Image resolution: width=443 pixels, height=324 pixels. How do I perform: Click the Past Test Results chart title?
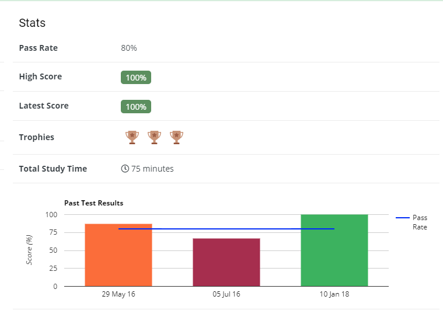click(x=93, y=203)
